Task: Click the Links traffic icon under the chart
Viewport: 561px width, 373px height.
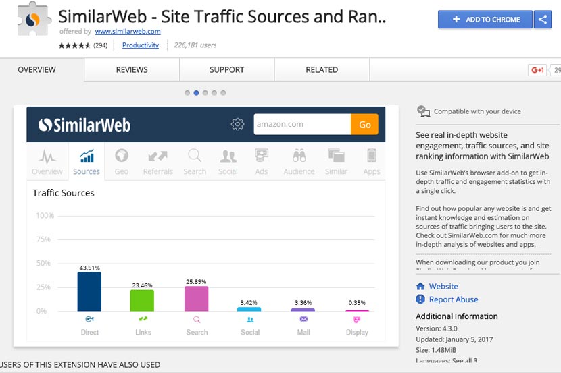Action: (143, 319)
